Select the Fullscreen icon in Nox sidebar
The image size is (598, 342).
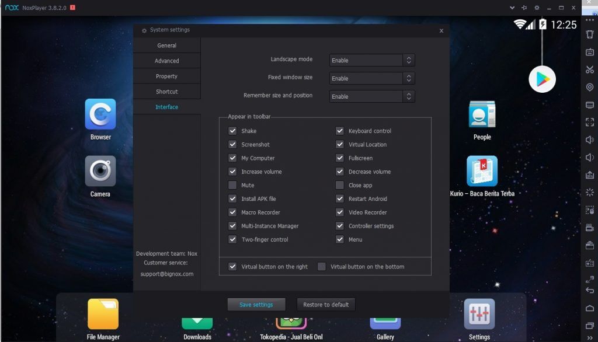(590, 122)
